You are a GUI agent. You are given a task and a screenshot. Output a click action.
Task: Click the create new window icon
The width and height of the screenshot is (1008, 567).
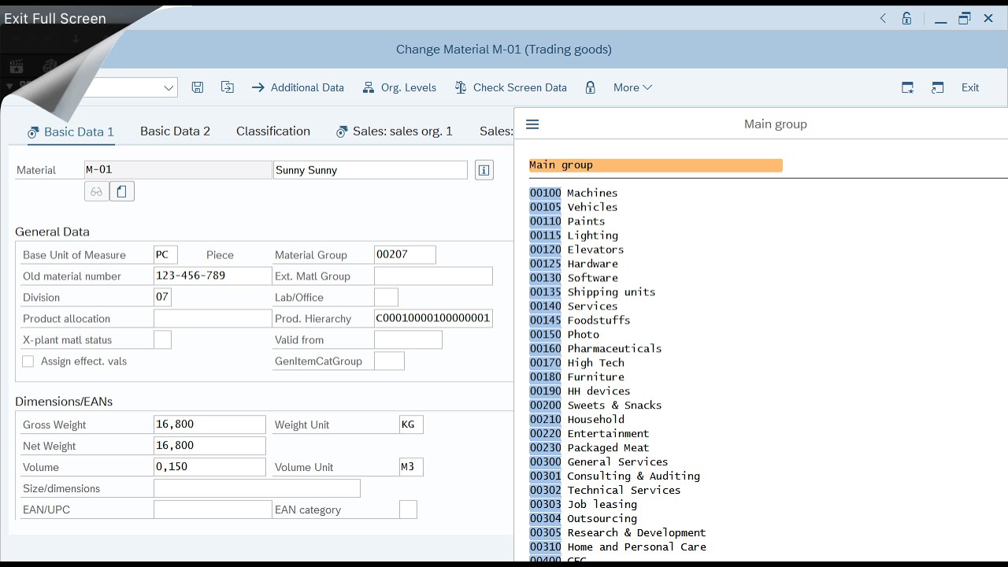click(908, 87)
